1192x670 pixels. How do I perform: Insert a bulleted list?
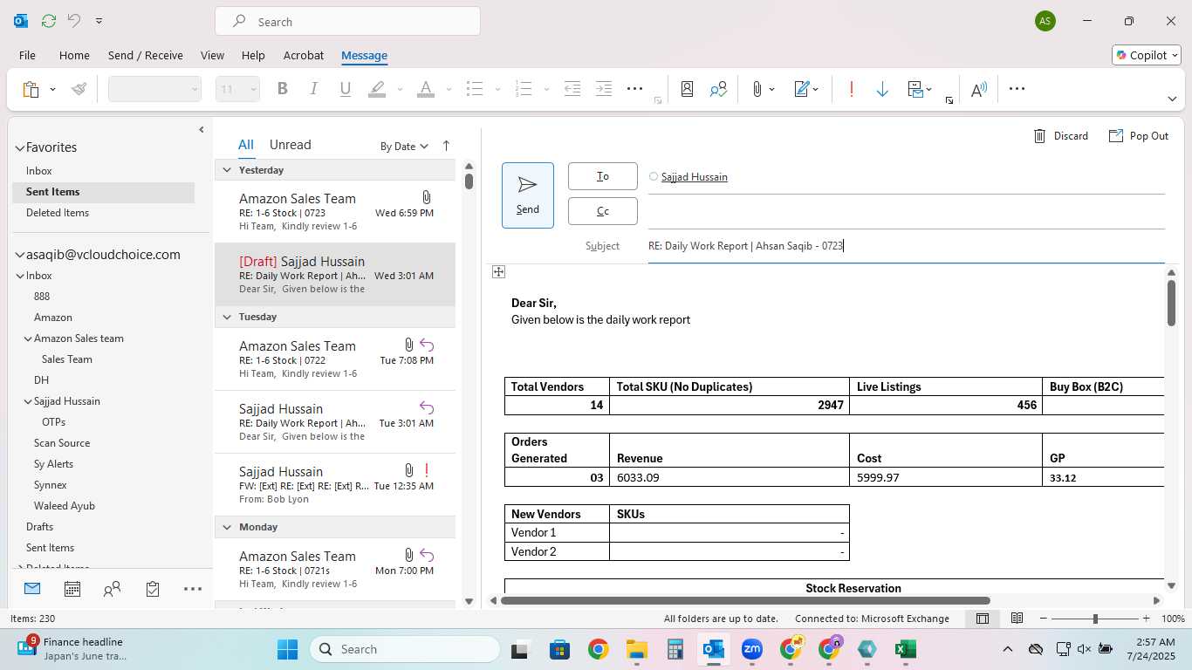click(x=475, y=89)
